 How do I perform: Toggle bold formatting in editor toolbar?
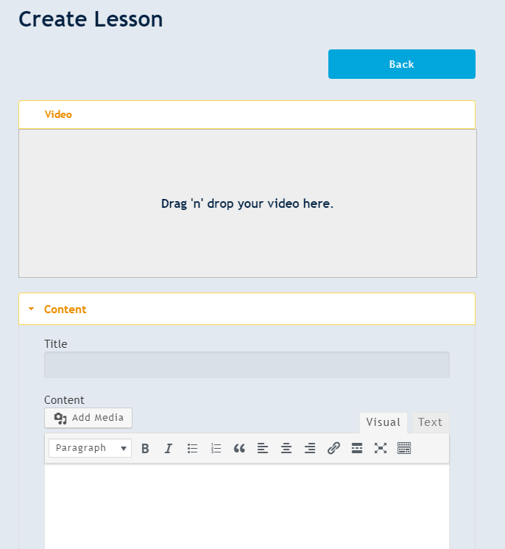(145, 448)
